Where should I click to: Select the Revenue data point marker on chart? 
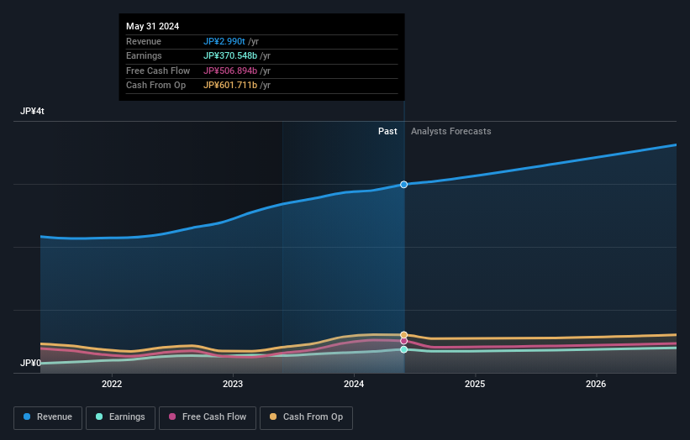(403, 185)
